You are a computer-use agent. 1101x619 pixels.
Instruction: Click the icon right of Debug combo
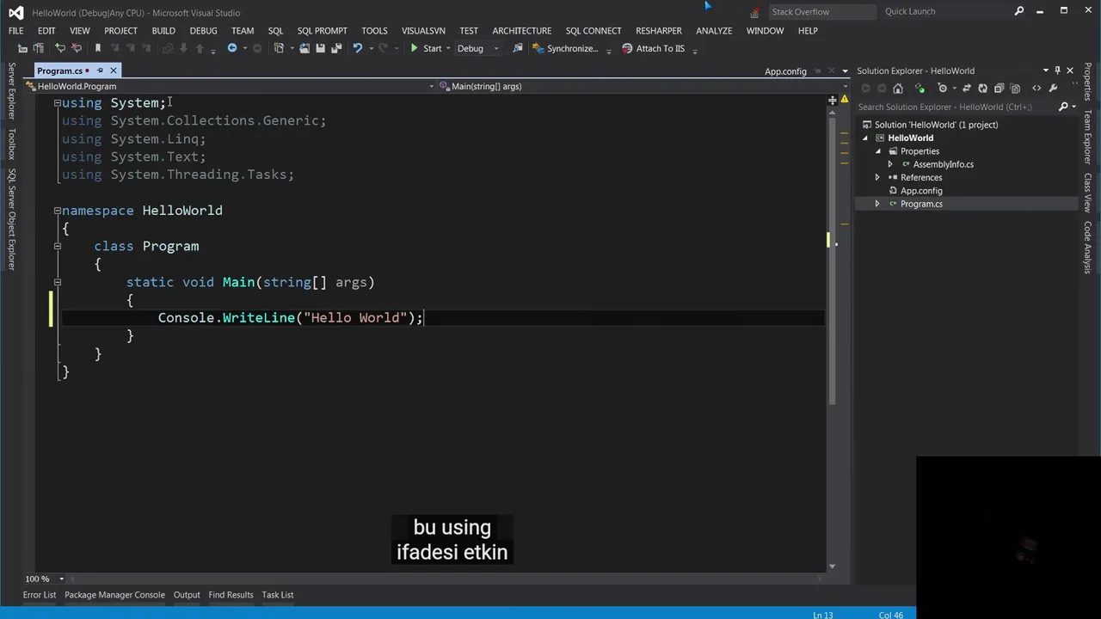click(518, 48)
